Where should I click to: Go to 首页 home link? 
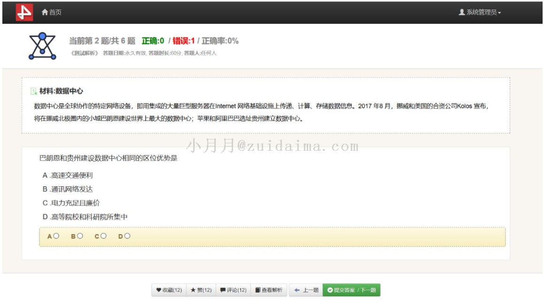point(51,12)
